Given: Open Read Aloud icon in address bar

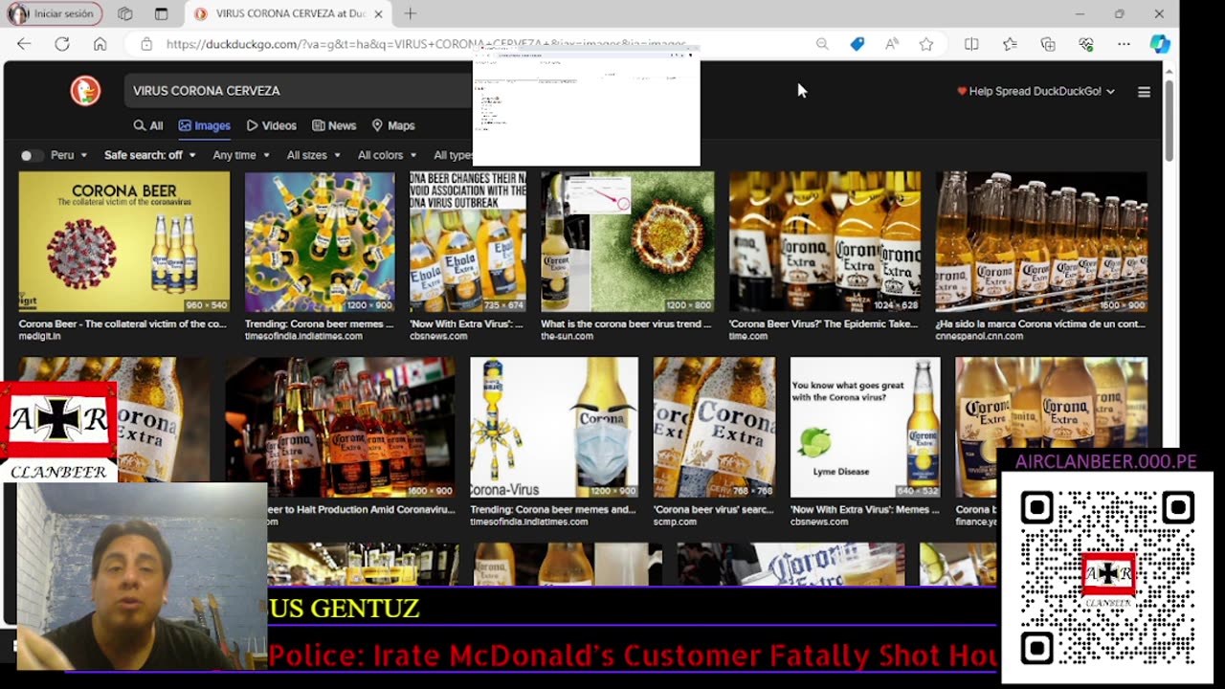Looking at the screenshot, I should point(892,44).
